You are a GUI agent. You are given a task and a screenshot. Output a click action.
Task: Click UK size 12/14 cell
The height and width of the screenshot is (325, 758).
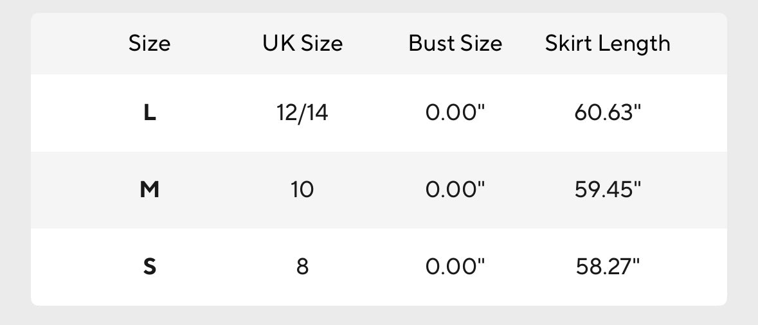pyautogui.click(x=302, y=114)
